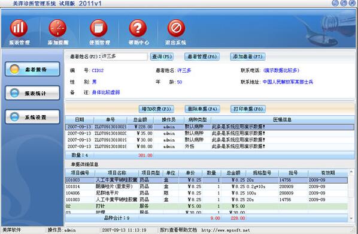The height and width of the screenshot is (234, 358).
Task: Click patient ID value CID12
Action: click(98, 70)
